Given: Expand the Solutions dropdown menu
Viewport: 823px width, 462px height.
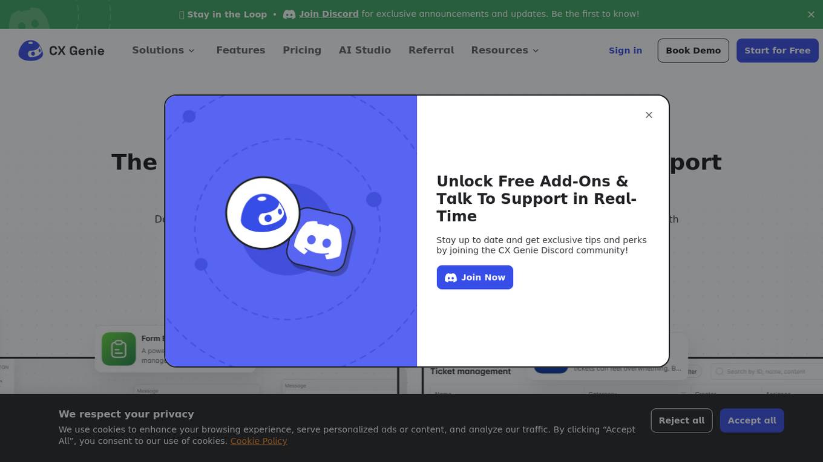Looking at the screenshot, I should (163, 50).
